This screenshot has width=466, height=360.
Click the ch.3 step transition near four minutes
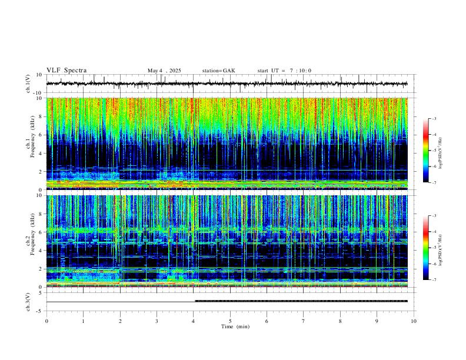(195, 301)
